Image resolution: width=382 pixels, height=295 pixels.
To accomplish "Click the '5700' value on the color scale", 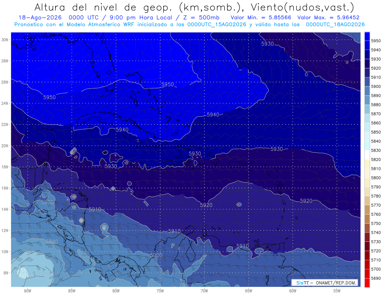I will (x=376, y=269).
